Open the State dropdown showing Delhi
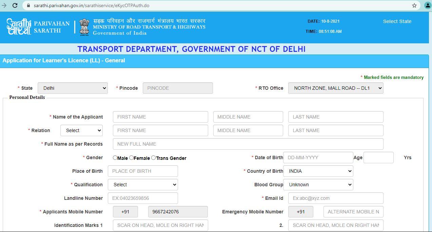 (73, 88)
